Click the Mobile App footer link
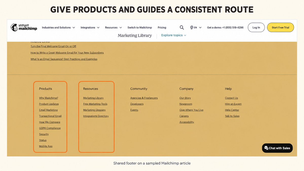This screenshot has width=304, height=171. pos(46,146)
